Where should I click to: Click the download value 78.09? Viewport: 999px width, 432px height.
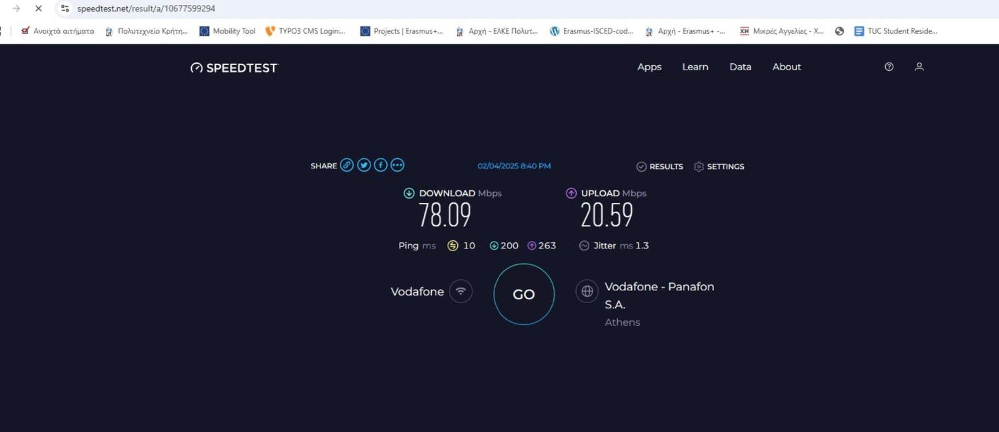(x=444, y=215)
